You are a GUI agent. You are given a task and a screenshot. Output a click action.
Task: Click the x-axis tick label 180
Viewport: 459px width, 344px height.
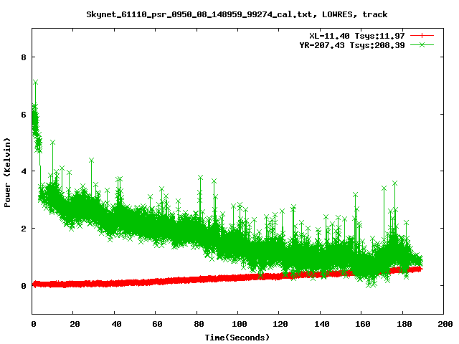tap(404, 324)
